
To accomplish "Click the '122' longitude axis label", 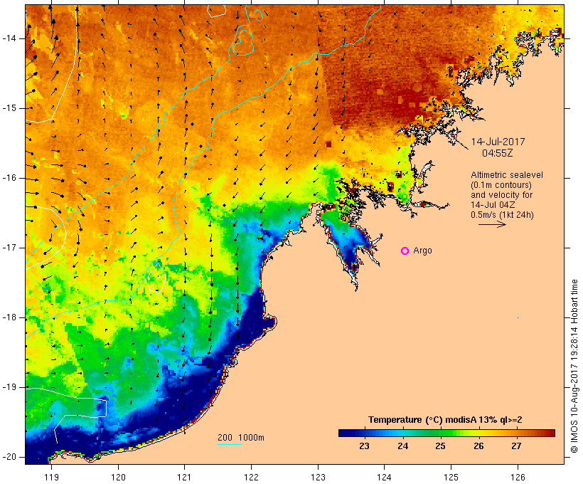I will (252, 477).
